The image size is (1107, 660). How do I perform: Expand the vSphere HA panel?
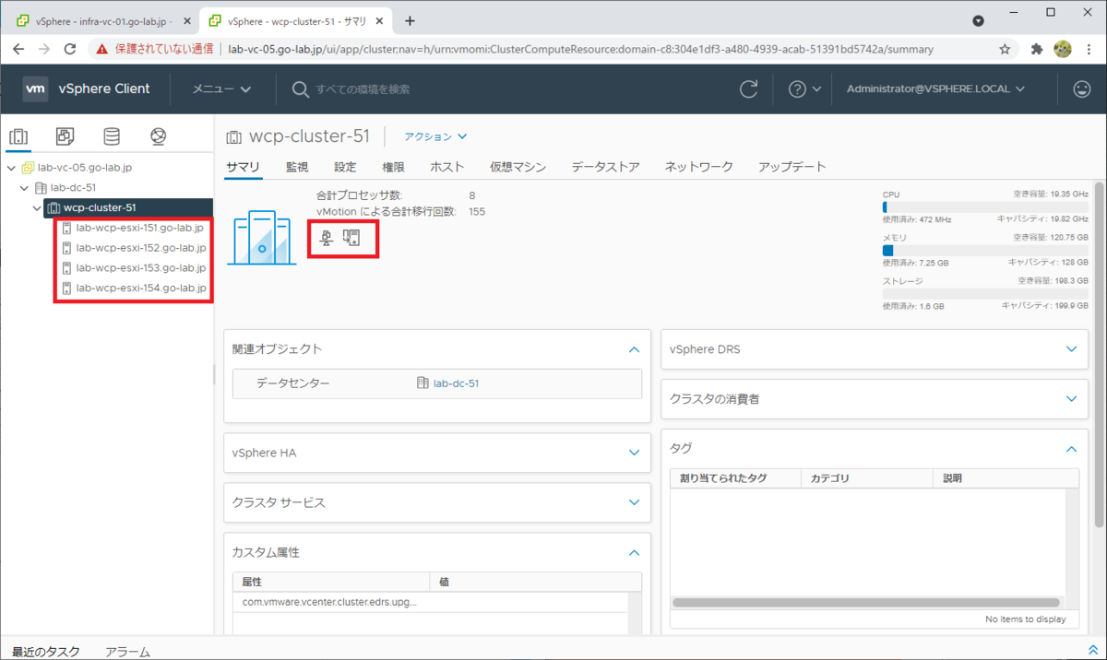coord(634,453)
